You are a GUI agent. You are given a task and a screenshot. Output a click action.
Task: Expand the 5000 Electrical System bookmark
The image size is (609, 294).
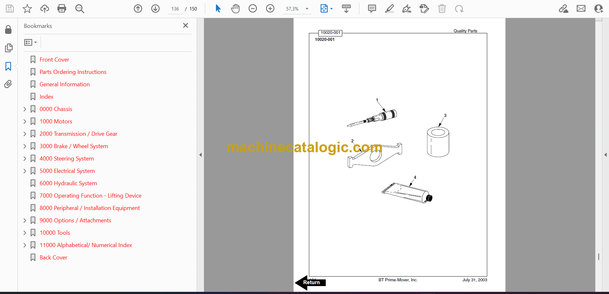(25, 171)
